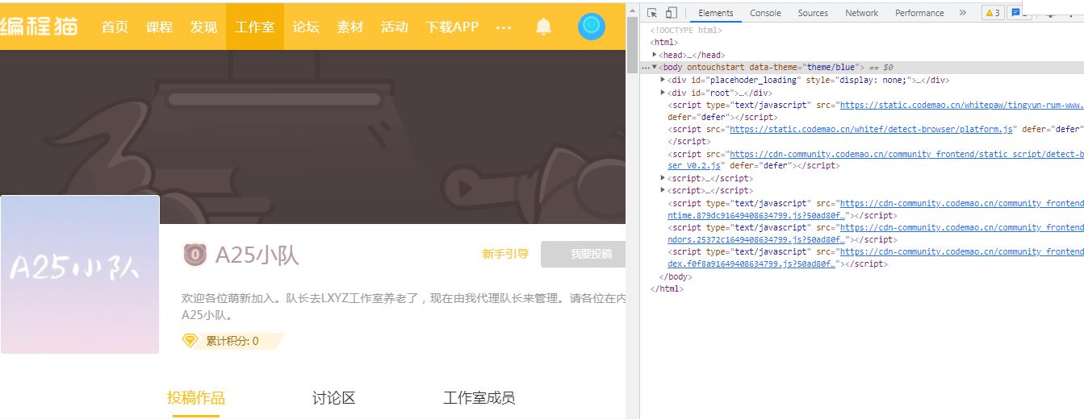1084x419 pixels.
Task: Click the 我要投稿 button
Action: [584, 254]
